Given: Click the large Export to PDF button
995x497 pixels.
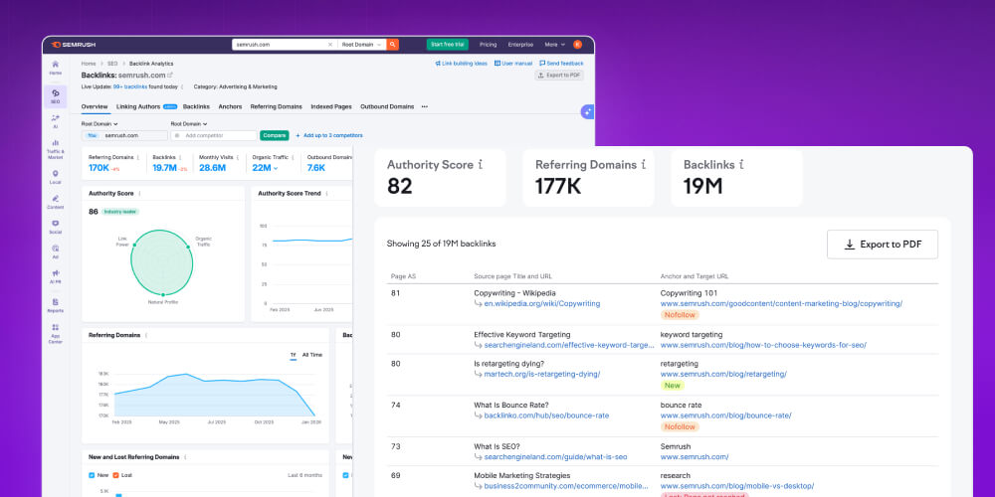Looking at the screenshot, I should pyautogui.click(x=882, y=245).
